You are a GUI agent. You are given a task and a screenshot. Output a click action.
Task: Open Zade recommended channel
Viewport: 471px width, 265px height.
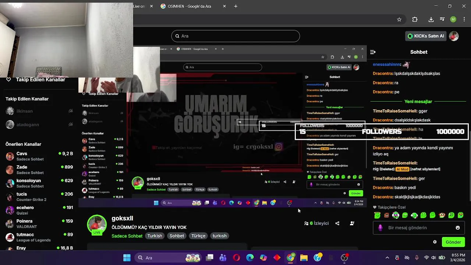tap(39, 170)
